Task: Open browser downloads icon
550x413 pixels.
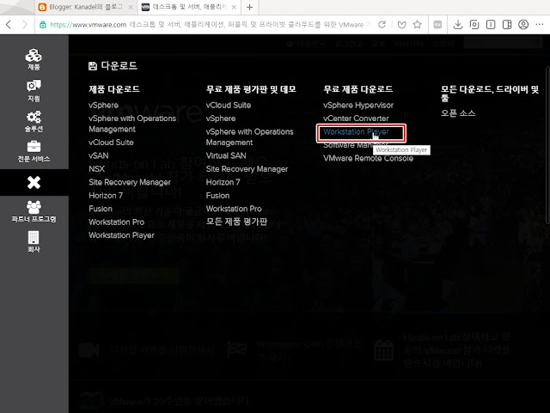Action: point(458,25)
